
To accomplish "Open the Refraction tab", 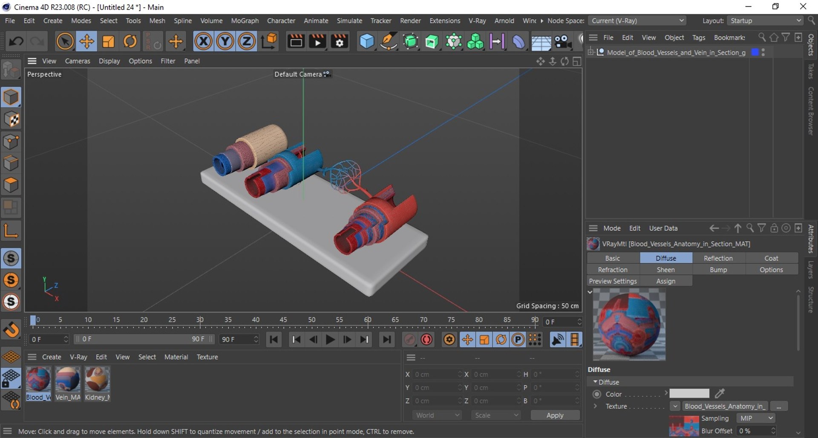I will point(613,270).
